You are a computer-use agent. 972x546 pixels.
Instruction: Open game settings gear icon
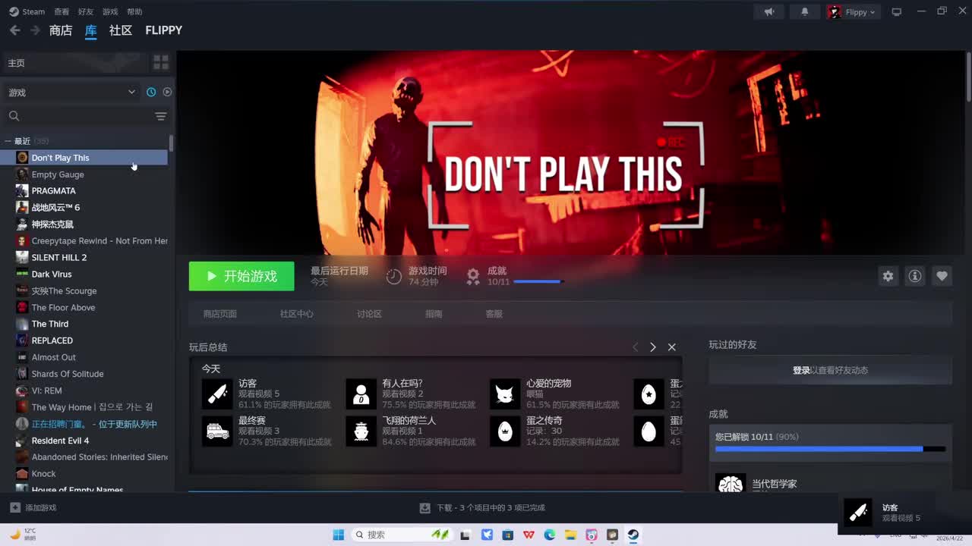pos(888,276)
